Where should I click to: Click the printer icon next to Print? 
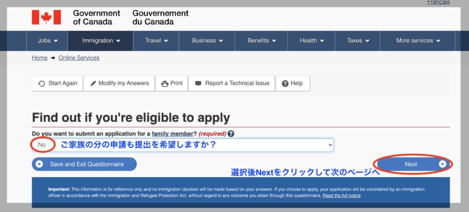tap(165, 83)
